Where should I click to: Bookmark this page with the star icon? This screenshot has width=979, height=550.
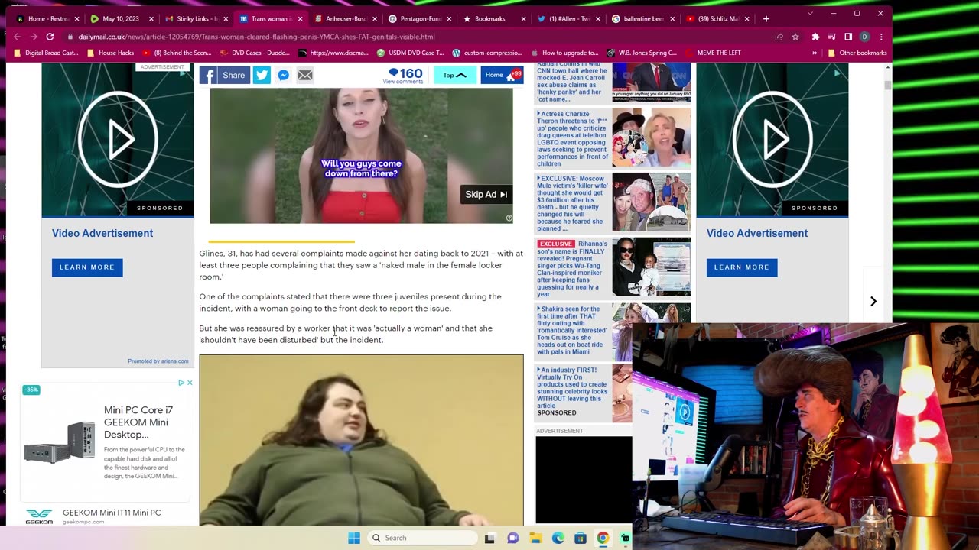tap(795, 37)
